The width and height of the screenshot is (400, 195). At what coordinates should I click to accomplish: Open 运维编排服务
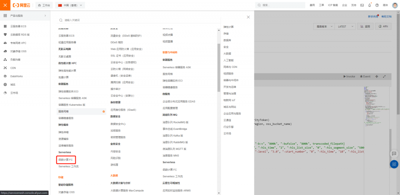click(x=66, y=145)
